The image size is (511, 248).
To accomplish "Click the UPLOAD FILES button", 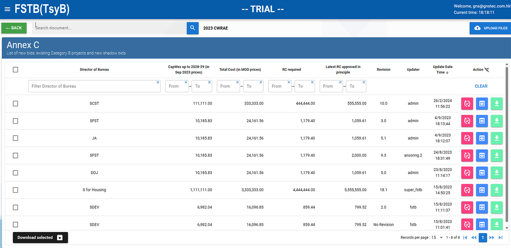I will pyautogui.click(x=491, y=28).
